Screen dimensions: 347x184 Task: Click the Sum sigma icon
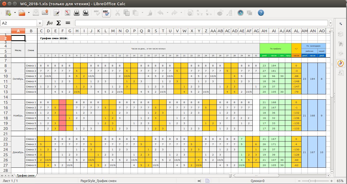click(58, 23)
